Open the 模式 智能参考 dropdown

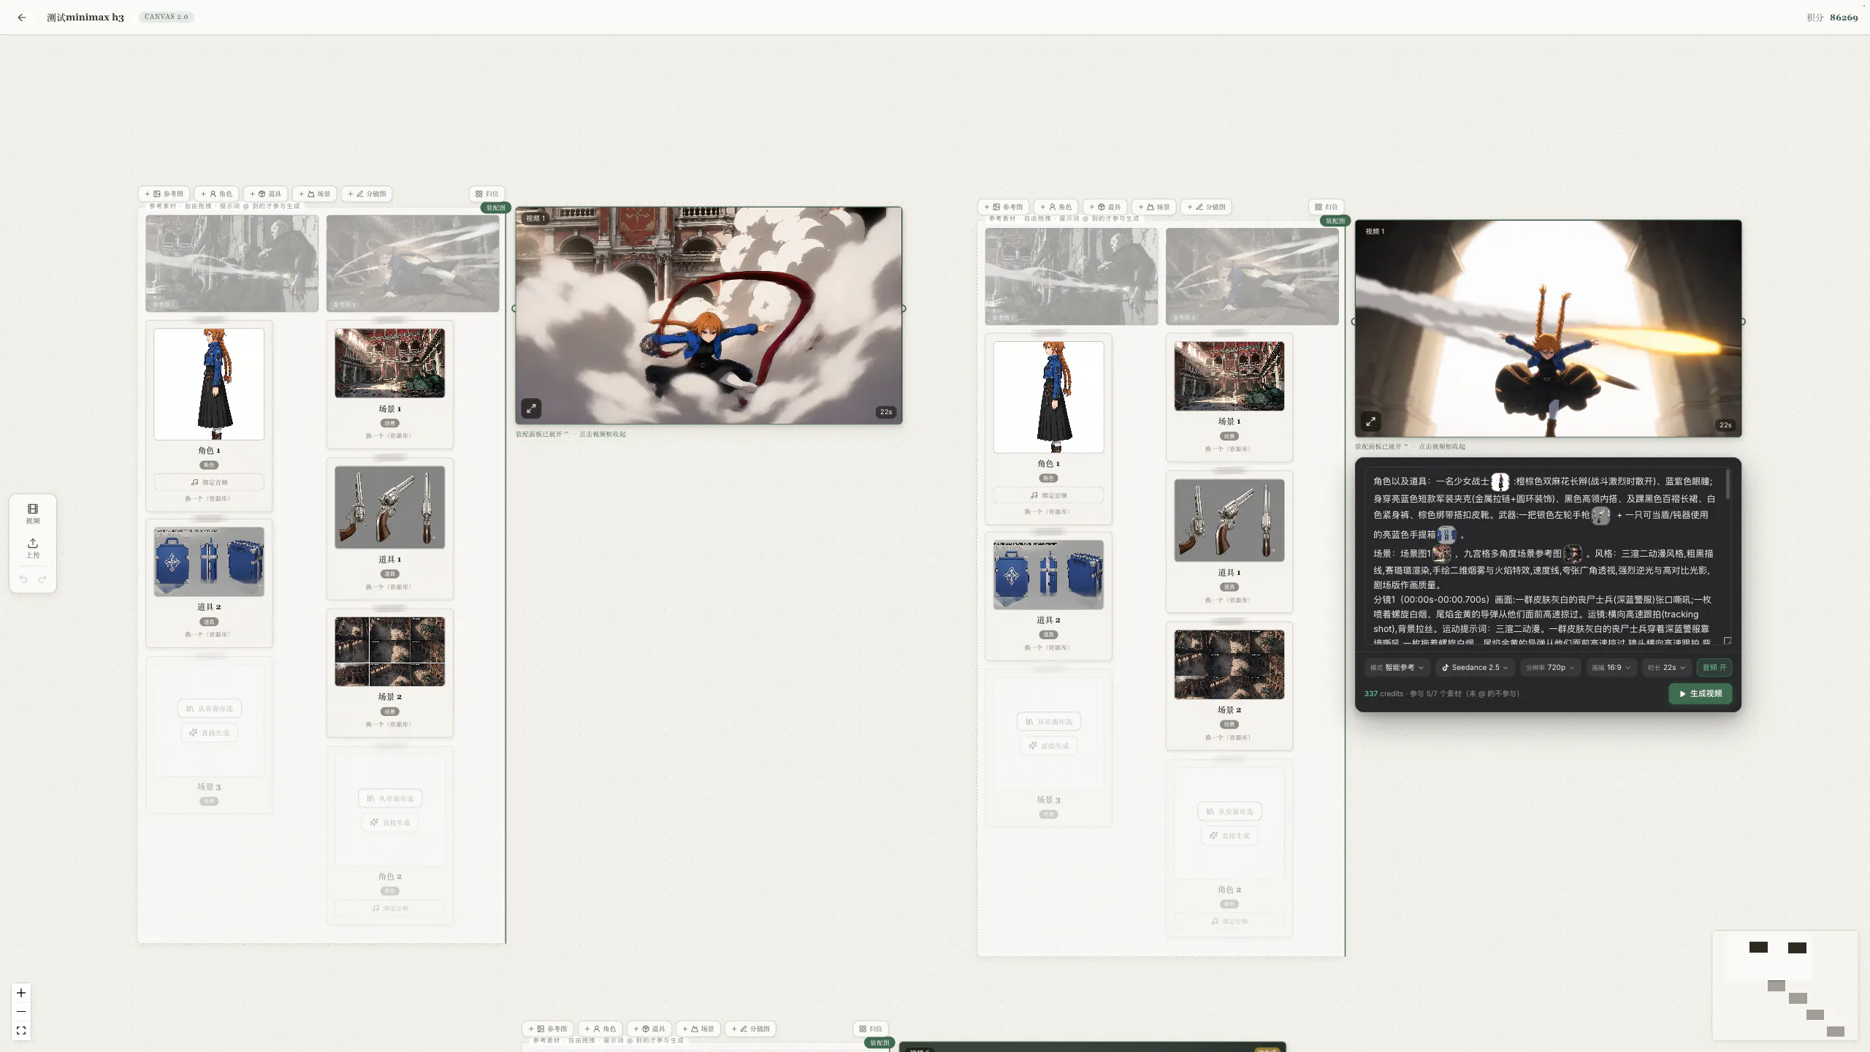coord(1397,667)
